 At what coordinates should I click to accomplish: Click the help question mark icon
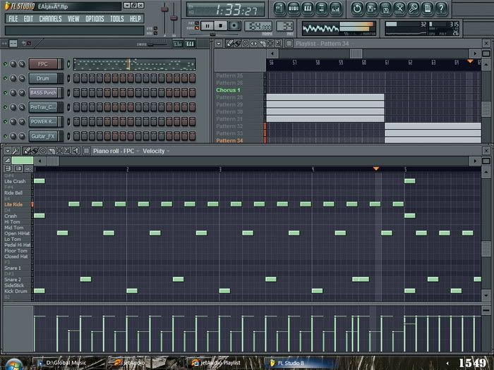click(x=442, y=8)
